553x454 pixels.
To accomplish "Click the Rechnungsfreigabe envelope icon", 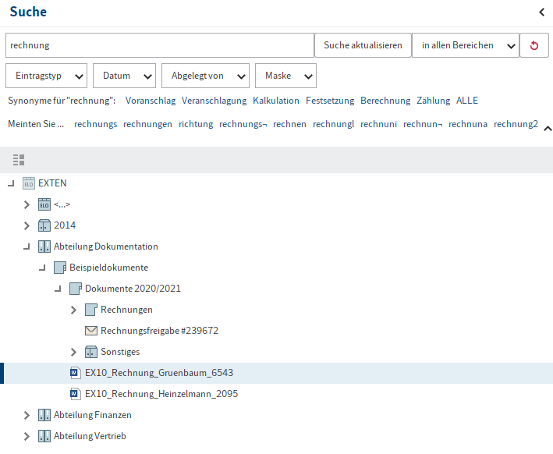I will (91, 331).
